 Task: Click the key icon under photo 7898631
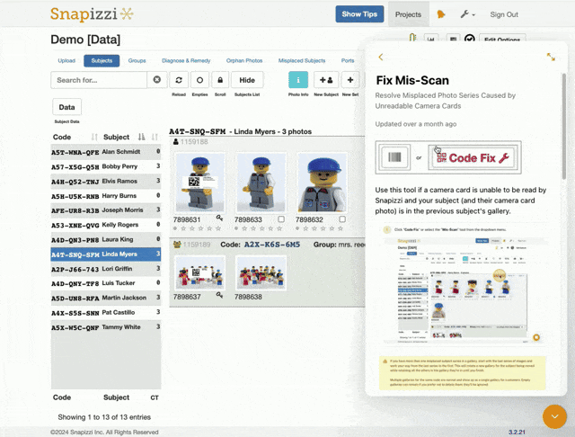pyautogui.click(x=219, y=218)
